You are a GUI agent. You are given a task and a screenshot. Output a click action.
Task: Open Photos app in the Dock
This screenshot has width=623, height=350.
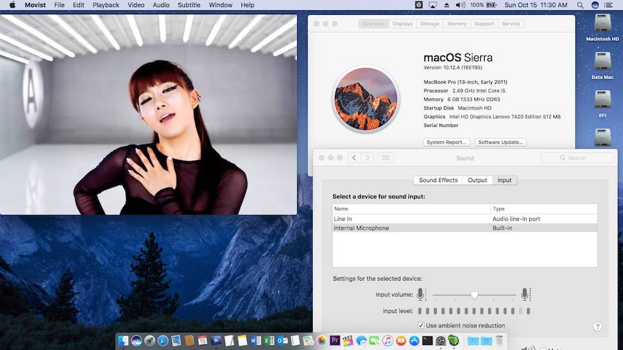321,340
